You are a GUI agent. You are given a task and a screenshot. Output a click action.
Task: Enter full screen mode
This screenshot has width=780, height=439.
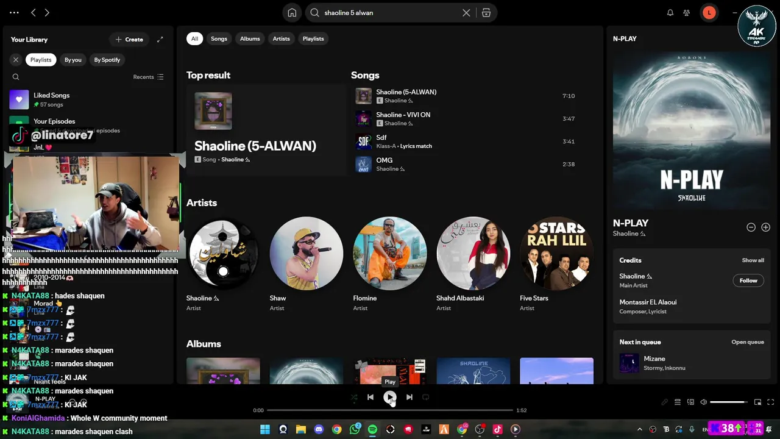pos(770,402)
